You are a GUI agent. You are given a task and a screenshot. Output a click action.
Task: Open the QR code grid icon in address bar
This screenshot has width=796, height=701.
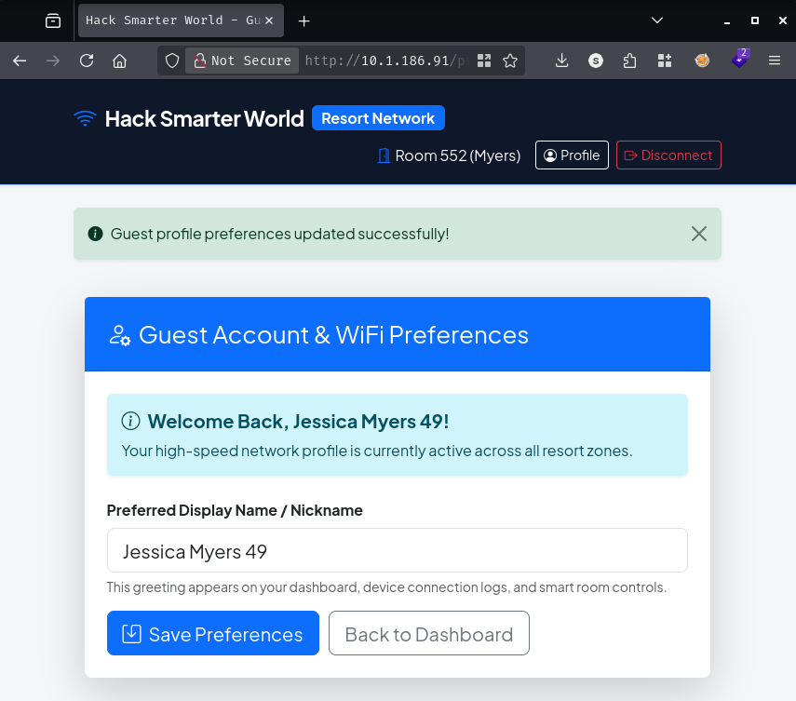click(484, 61)
